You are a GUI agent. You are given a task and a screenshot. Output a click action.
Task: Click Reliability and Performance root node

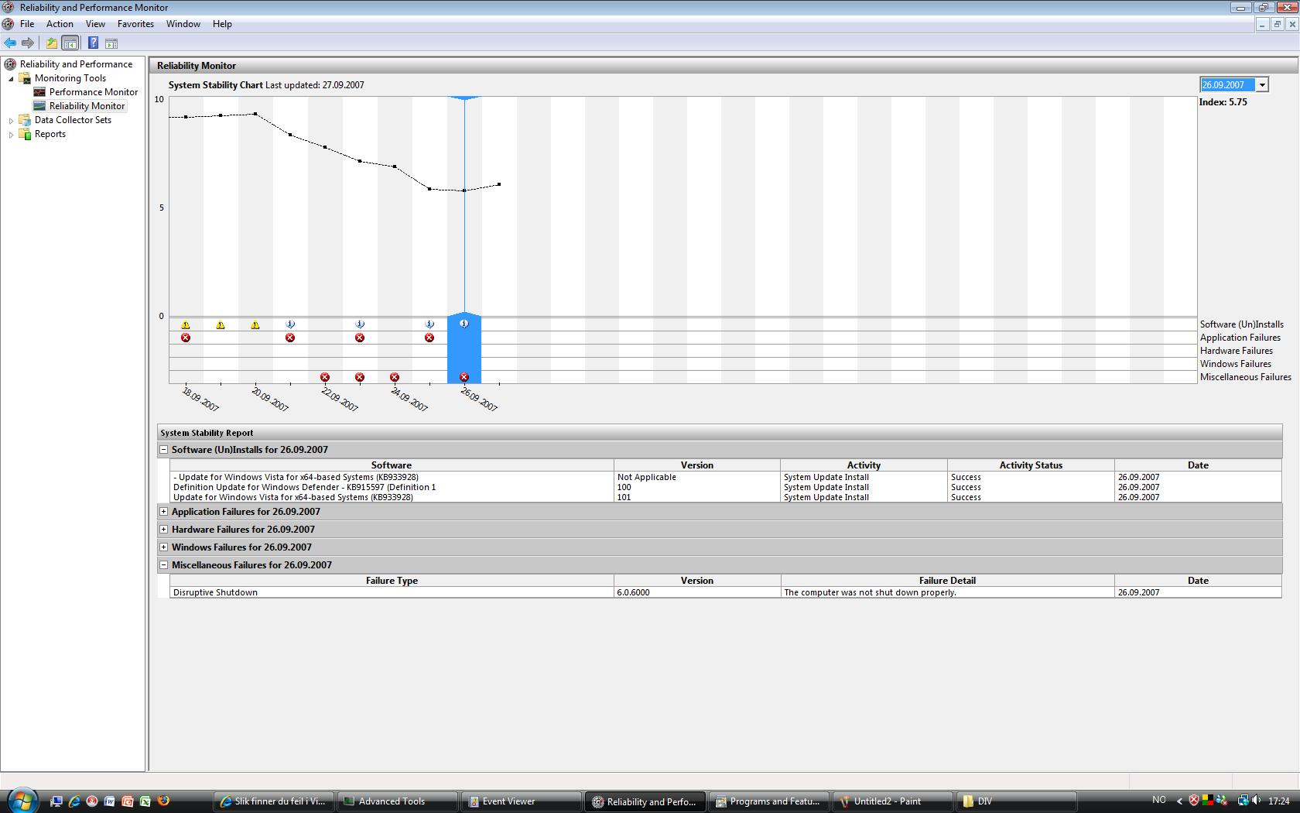[x=76, y=64]
